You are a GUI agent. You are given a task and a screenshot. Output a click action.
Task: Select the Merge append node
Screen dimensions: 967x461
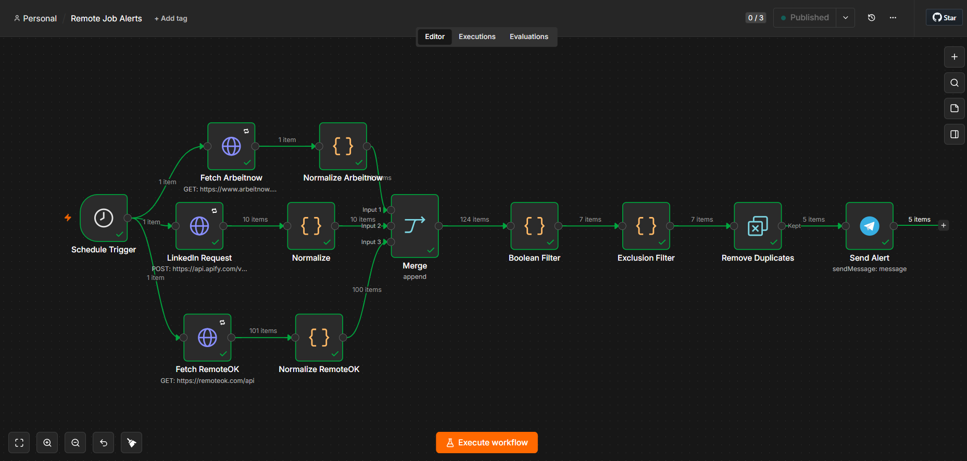415,226
